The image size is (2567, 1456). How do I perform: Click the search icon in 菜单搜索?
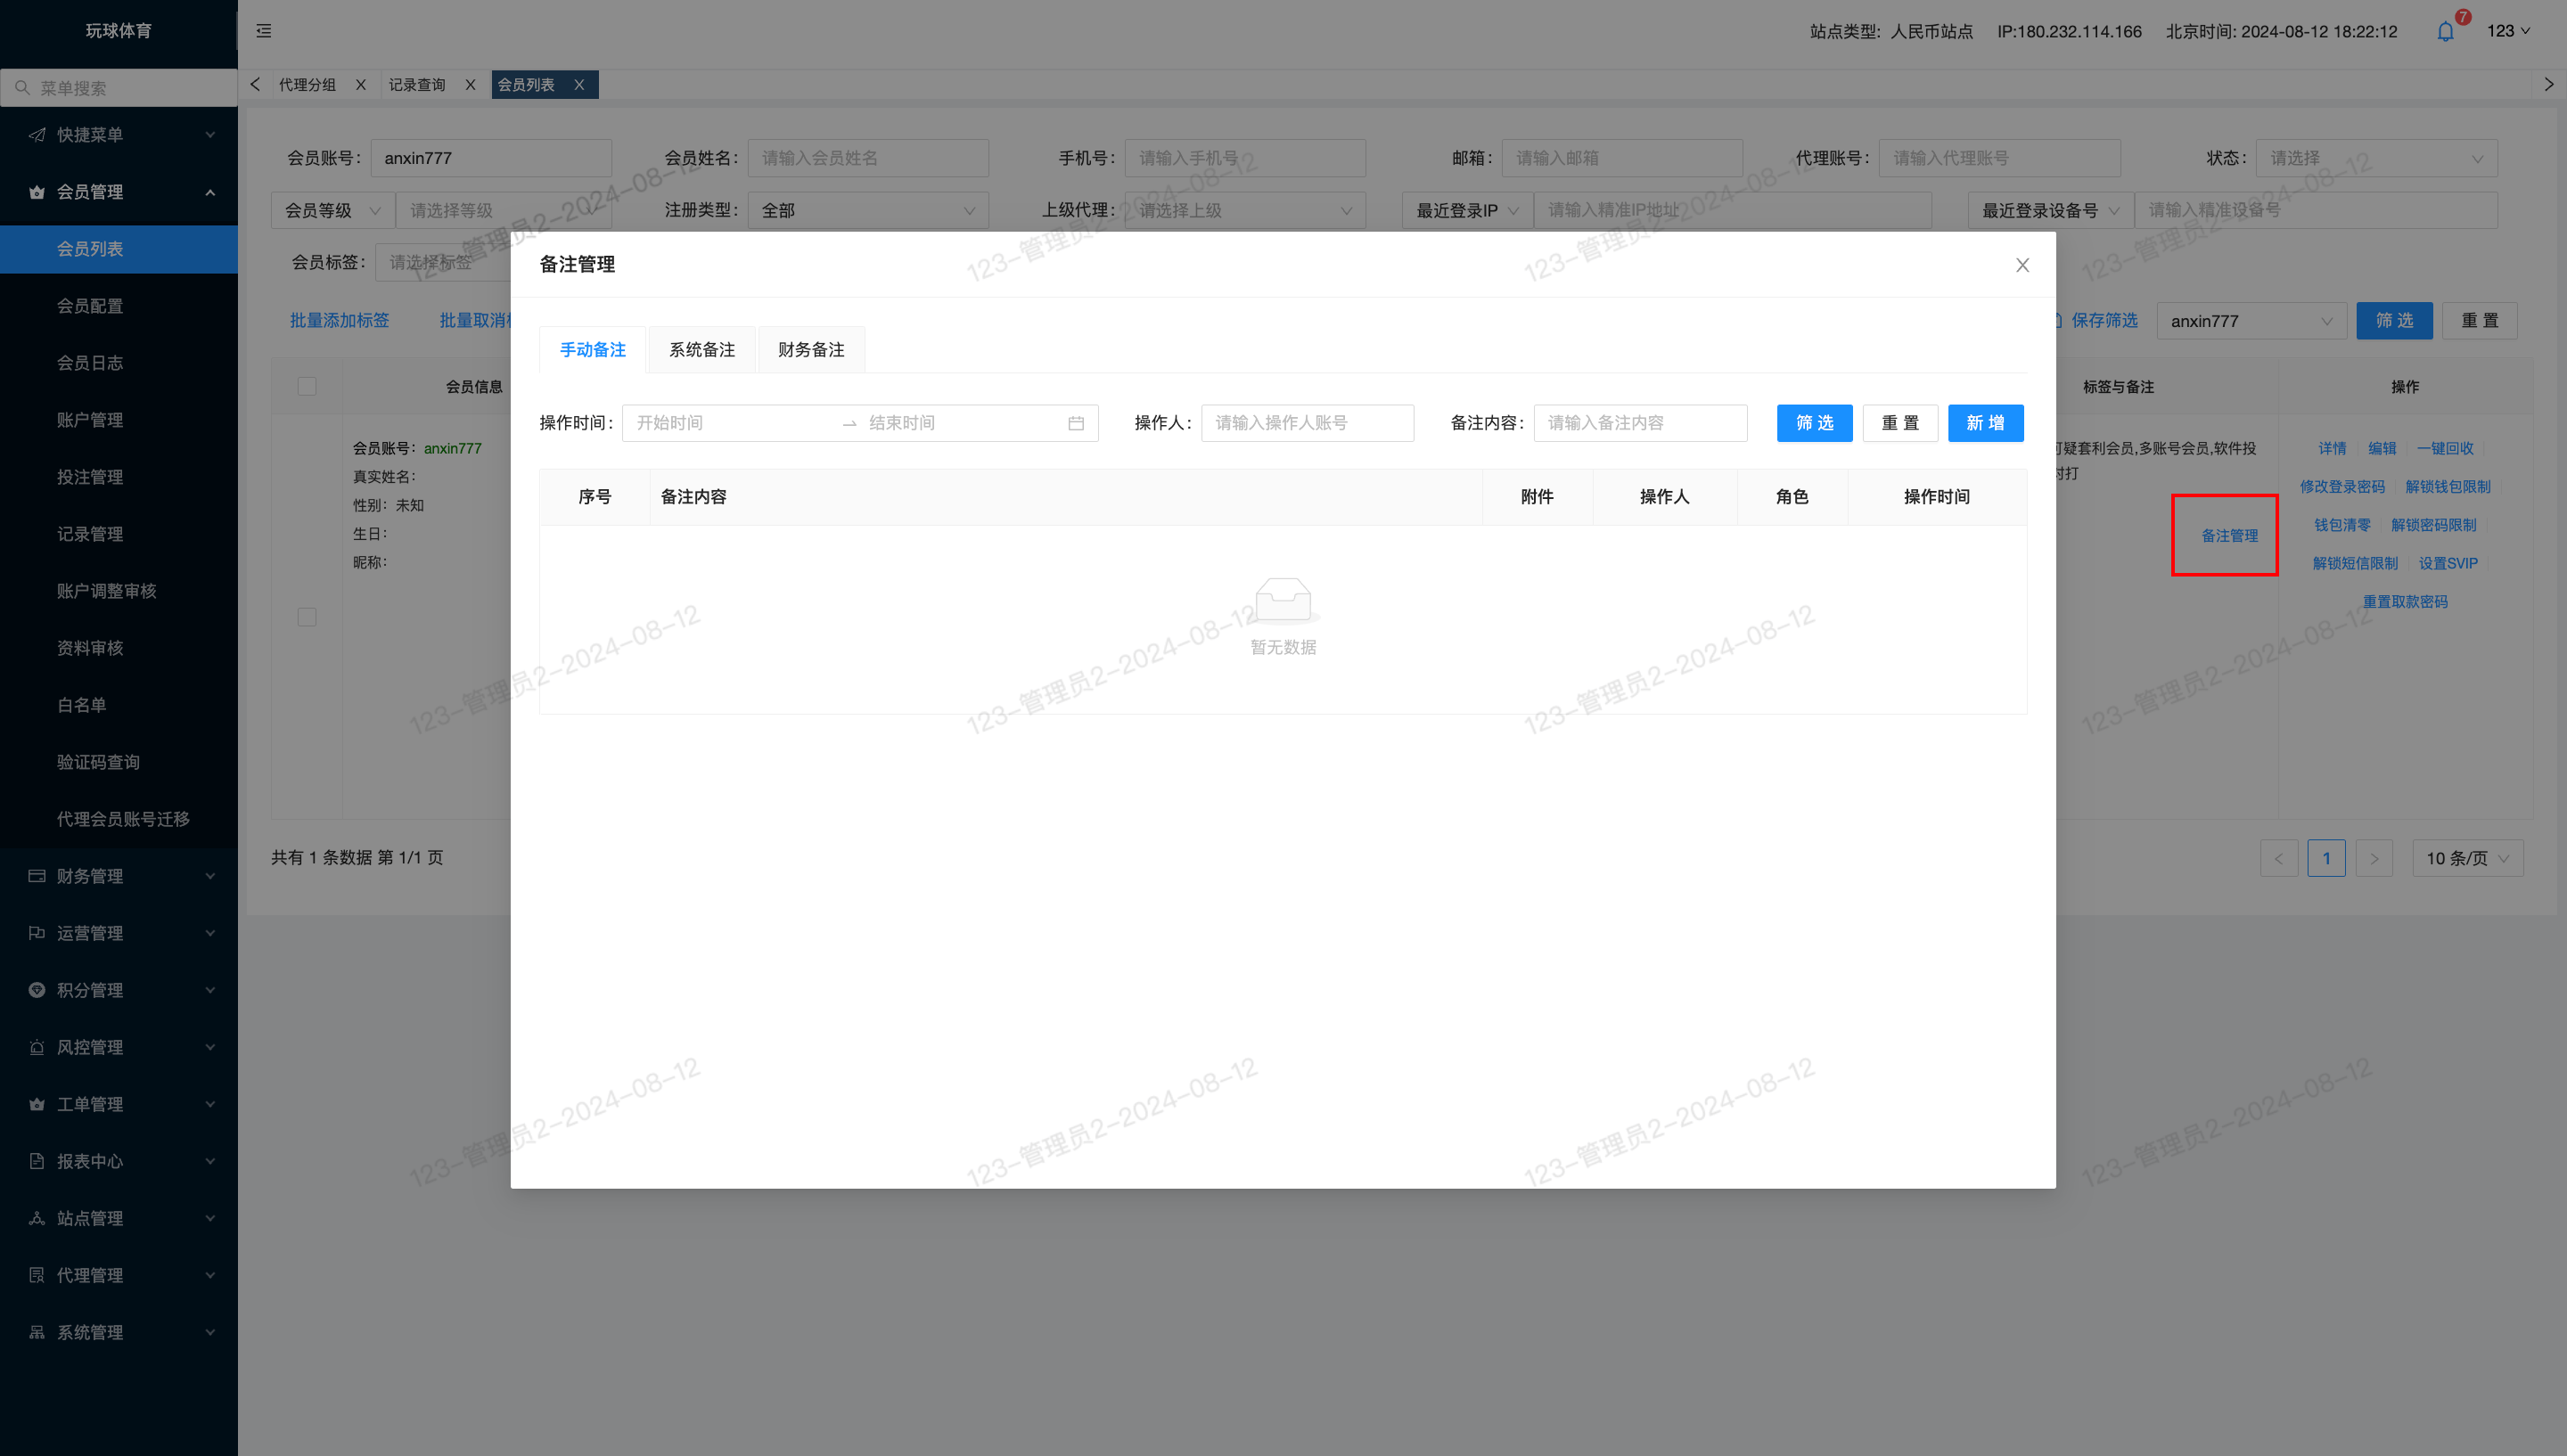[x=22, y=88]
